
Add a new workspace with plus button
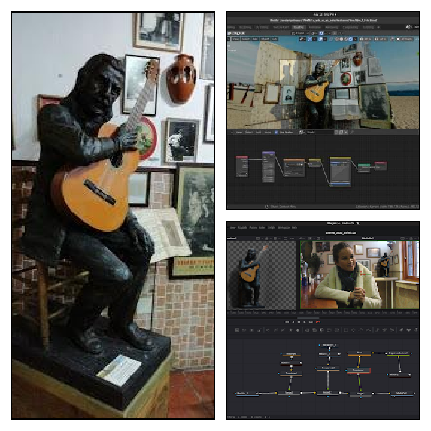[x=378, y=27]
